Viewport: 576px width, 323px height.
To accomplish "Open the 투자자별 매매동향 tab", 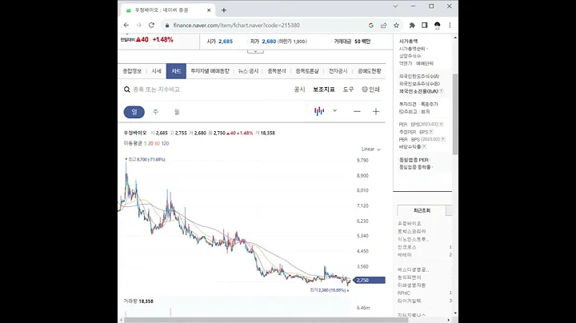I will point(210,71).
